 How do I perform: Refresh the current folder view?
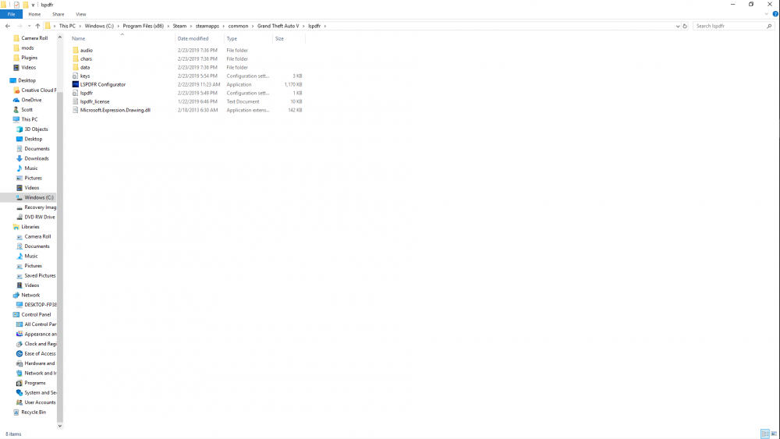pyautogui.click(x=685, y=26)
